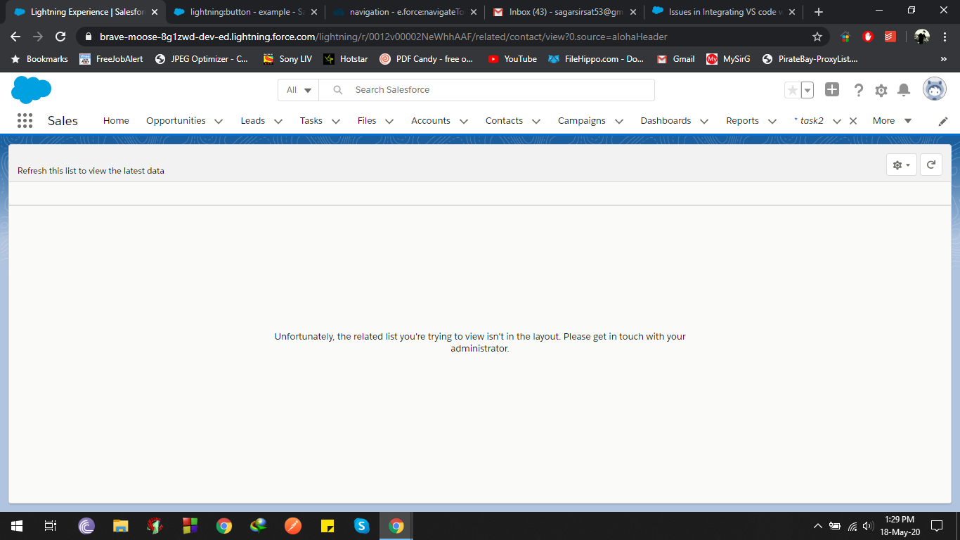Go to the Home tab
Viewport: 960px width, 540px height.
pyautogui.click(x=116, y=121)
